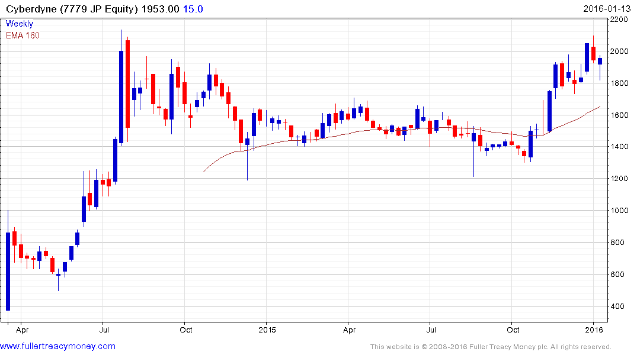Click the Weekly interval label
Image resolution: width=637 pixels, height=355 pixels.
[20, 24]
